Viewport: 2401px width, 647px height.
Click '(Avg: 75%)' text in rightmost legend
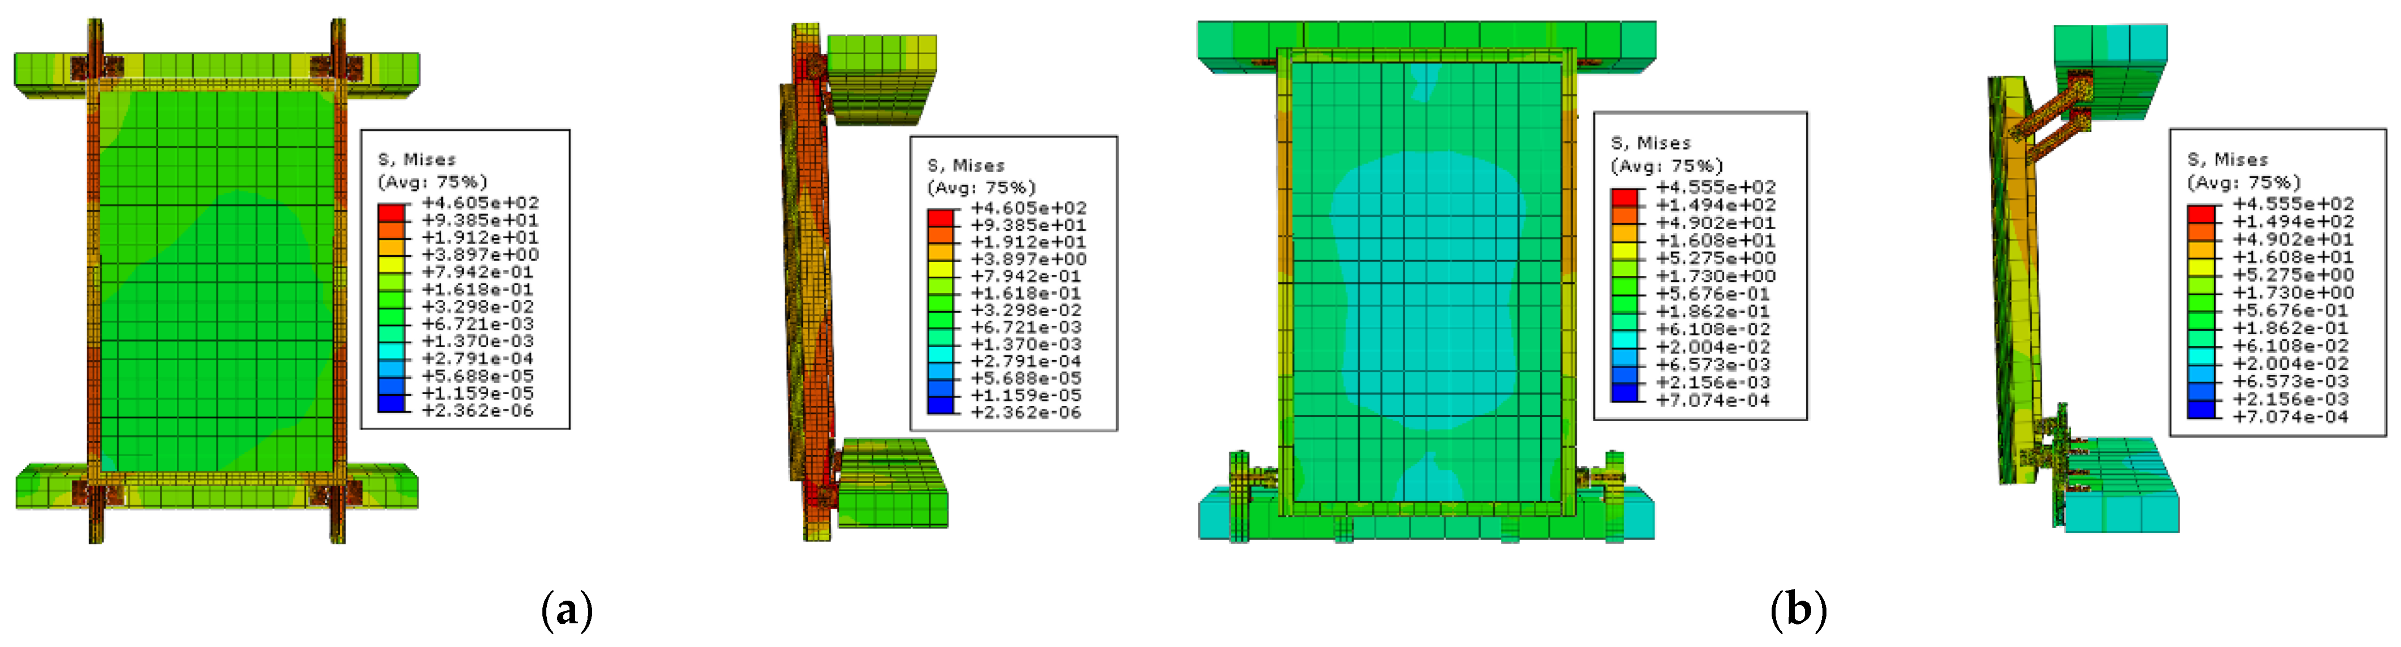coord(2243,182)
